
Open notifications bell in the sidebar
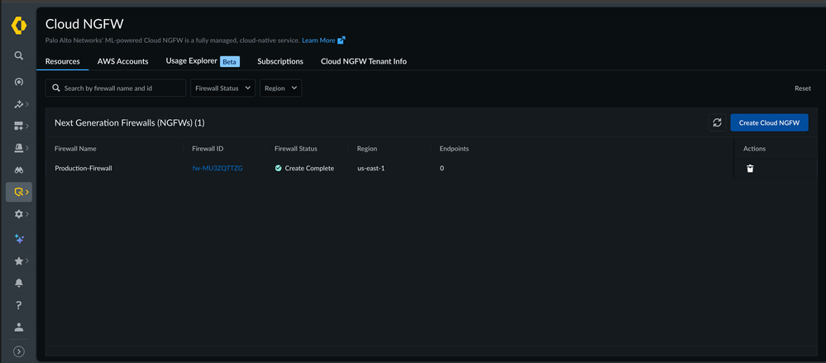click(x=18, y=283)
